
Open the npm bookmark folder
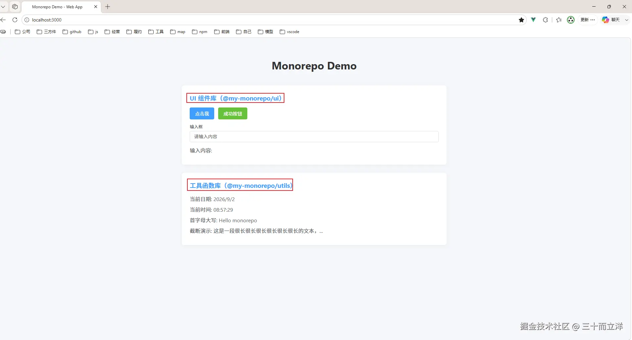click(200, 32)
